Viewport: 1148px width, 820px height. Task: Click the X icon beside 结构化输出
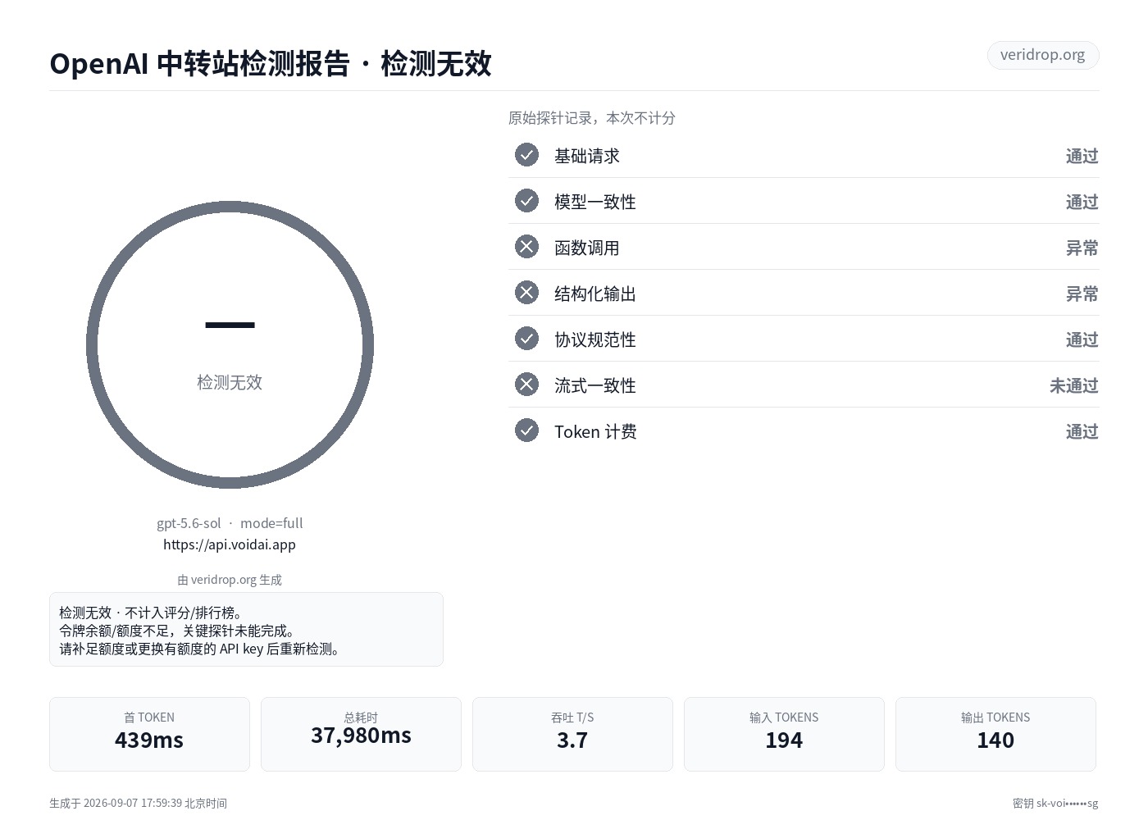point(526,293)
